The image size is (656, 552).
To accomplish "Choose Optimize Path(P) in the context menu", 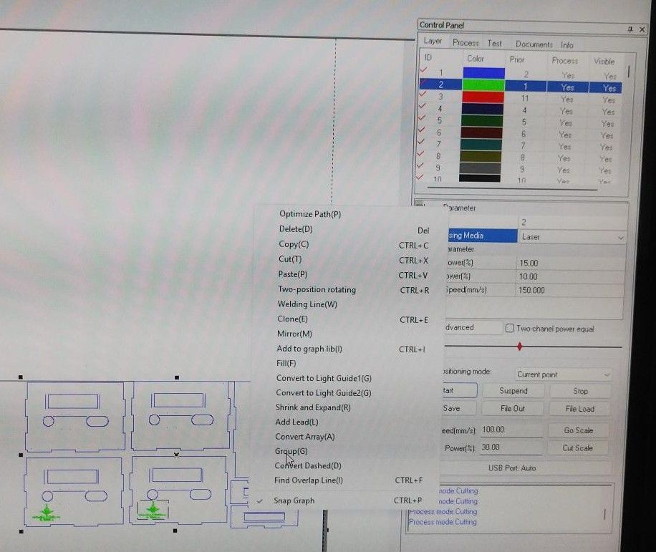I will click(x=310, y=214).
